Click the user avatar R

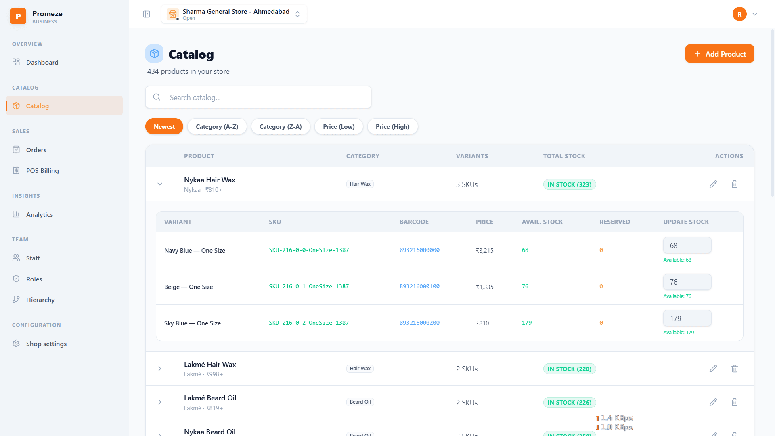click(739, 14)
